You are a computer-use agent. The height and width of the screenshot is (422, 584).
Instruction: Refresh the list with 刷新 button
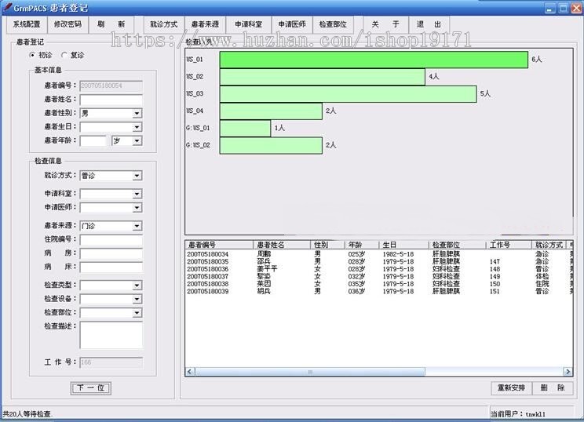point(111,24)
